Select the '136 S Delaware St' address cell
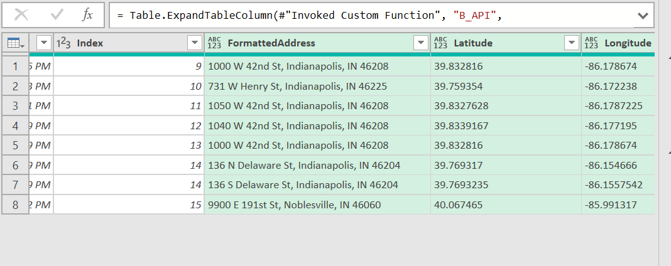This screenshot has width=671, height=266. [x=317, y=185]
